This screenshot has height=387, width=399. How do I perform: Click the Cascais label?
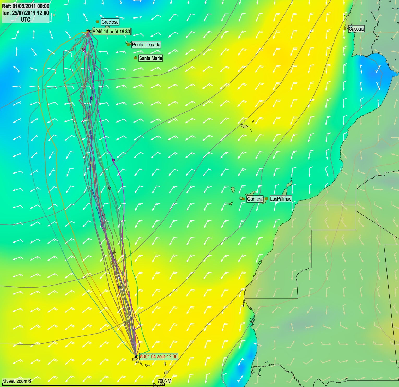[x=356, y=29]
